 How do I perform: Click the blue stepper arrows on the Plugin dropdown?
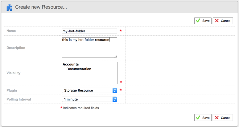tap(115, 90)
